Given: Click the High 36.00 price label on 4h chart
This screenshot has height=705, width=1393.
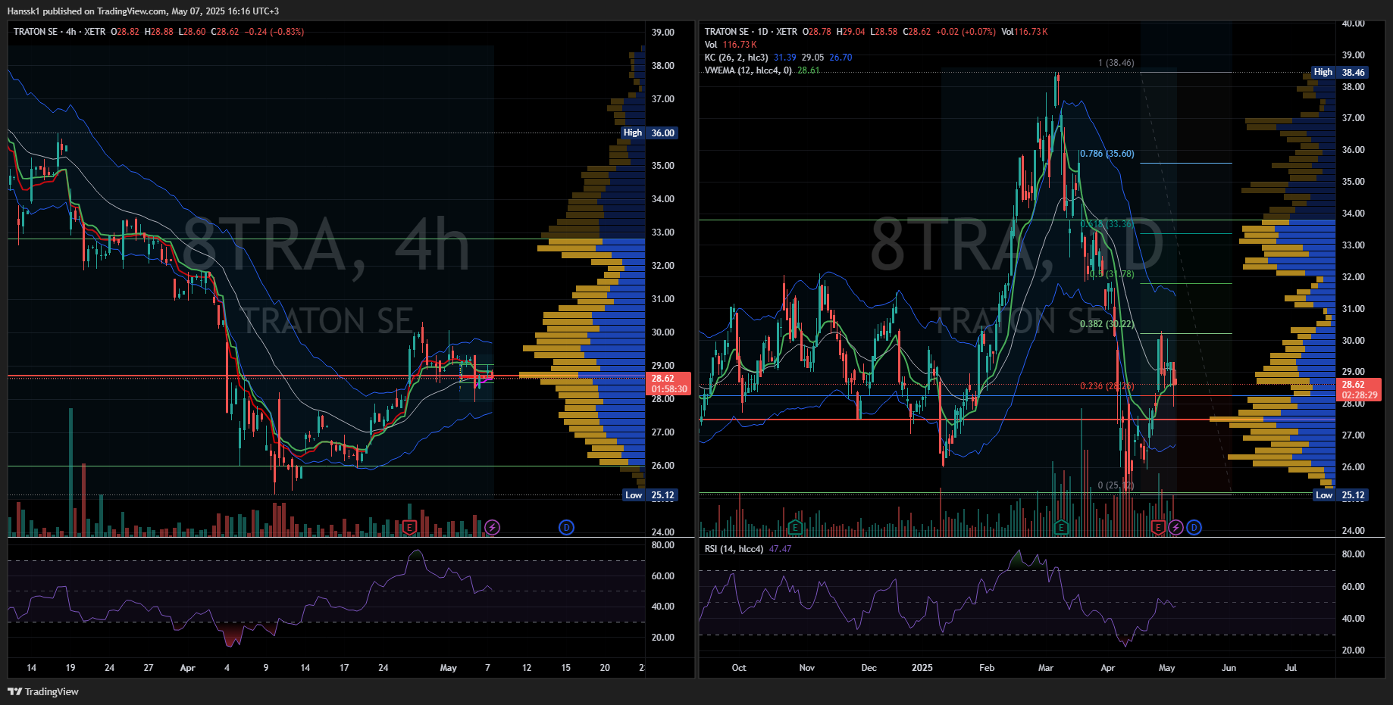Looking at the screenshot, I should [x=649, y=133].
